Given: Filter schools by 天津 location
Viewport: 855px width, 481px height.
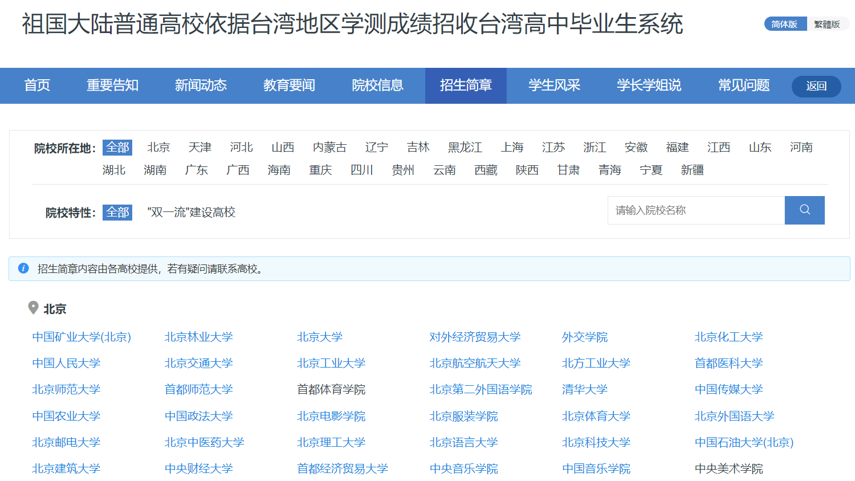Looking at the screenshot, I should tap(200, 148).
